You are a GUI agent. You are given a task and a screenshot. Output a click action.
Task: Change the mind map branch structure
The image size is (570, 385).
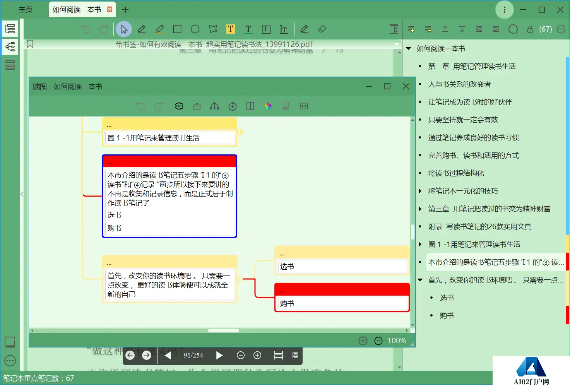(214, 106)
